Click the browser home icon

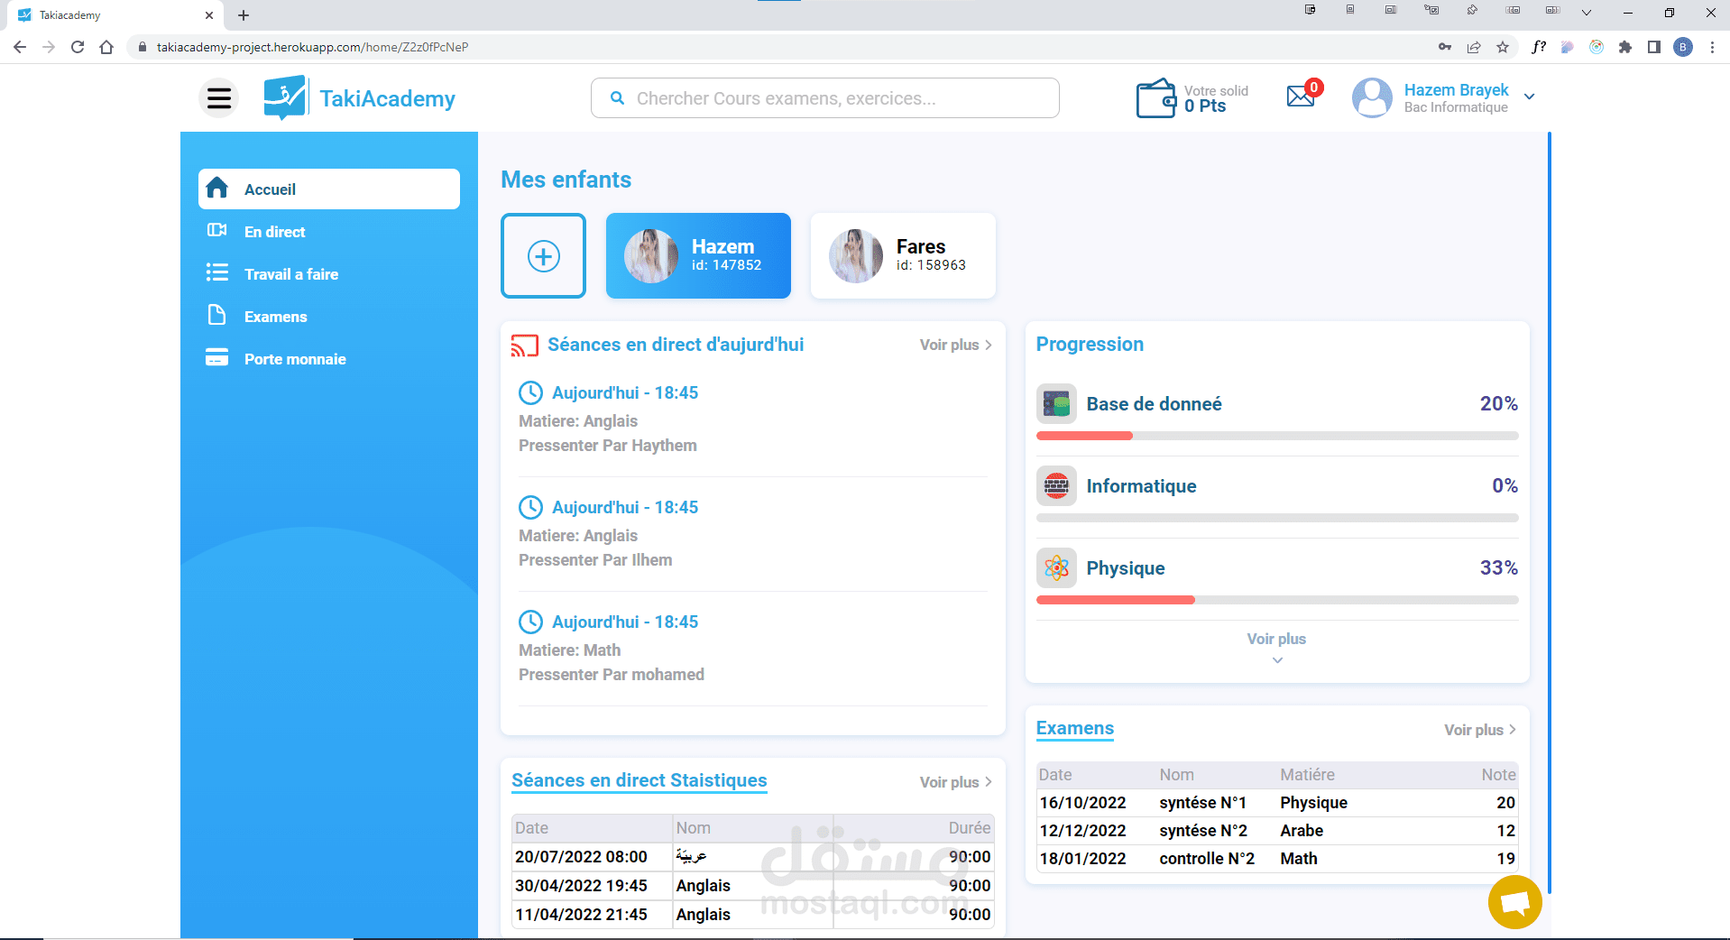(106, 47)
